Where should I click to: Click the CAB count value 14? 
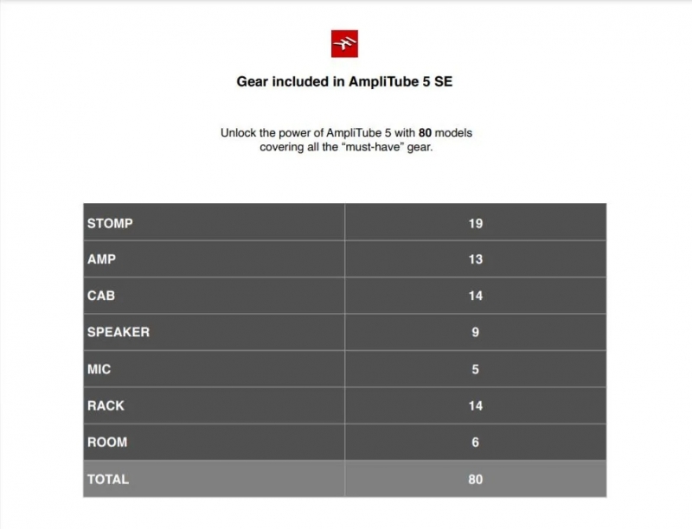(475, 296)
